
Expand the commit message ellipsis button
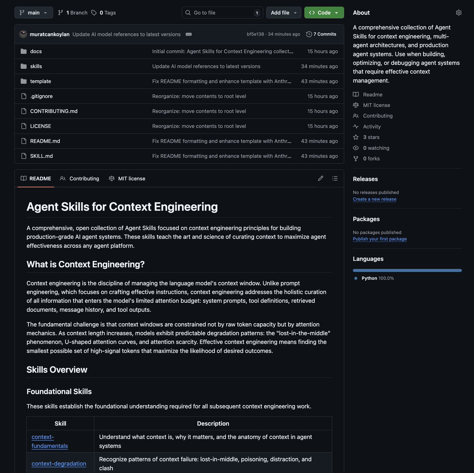click(188, 34)
